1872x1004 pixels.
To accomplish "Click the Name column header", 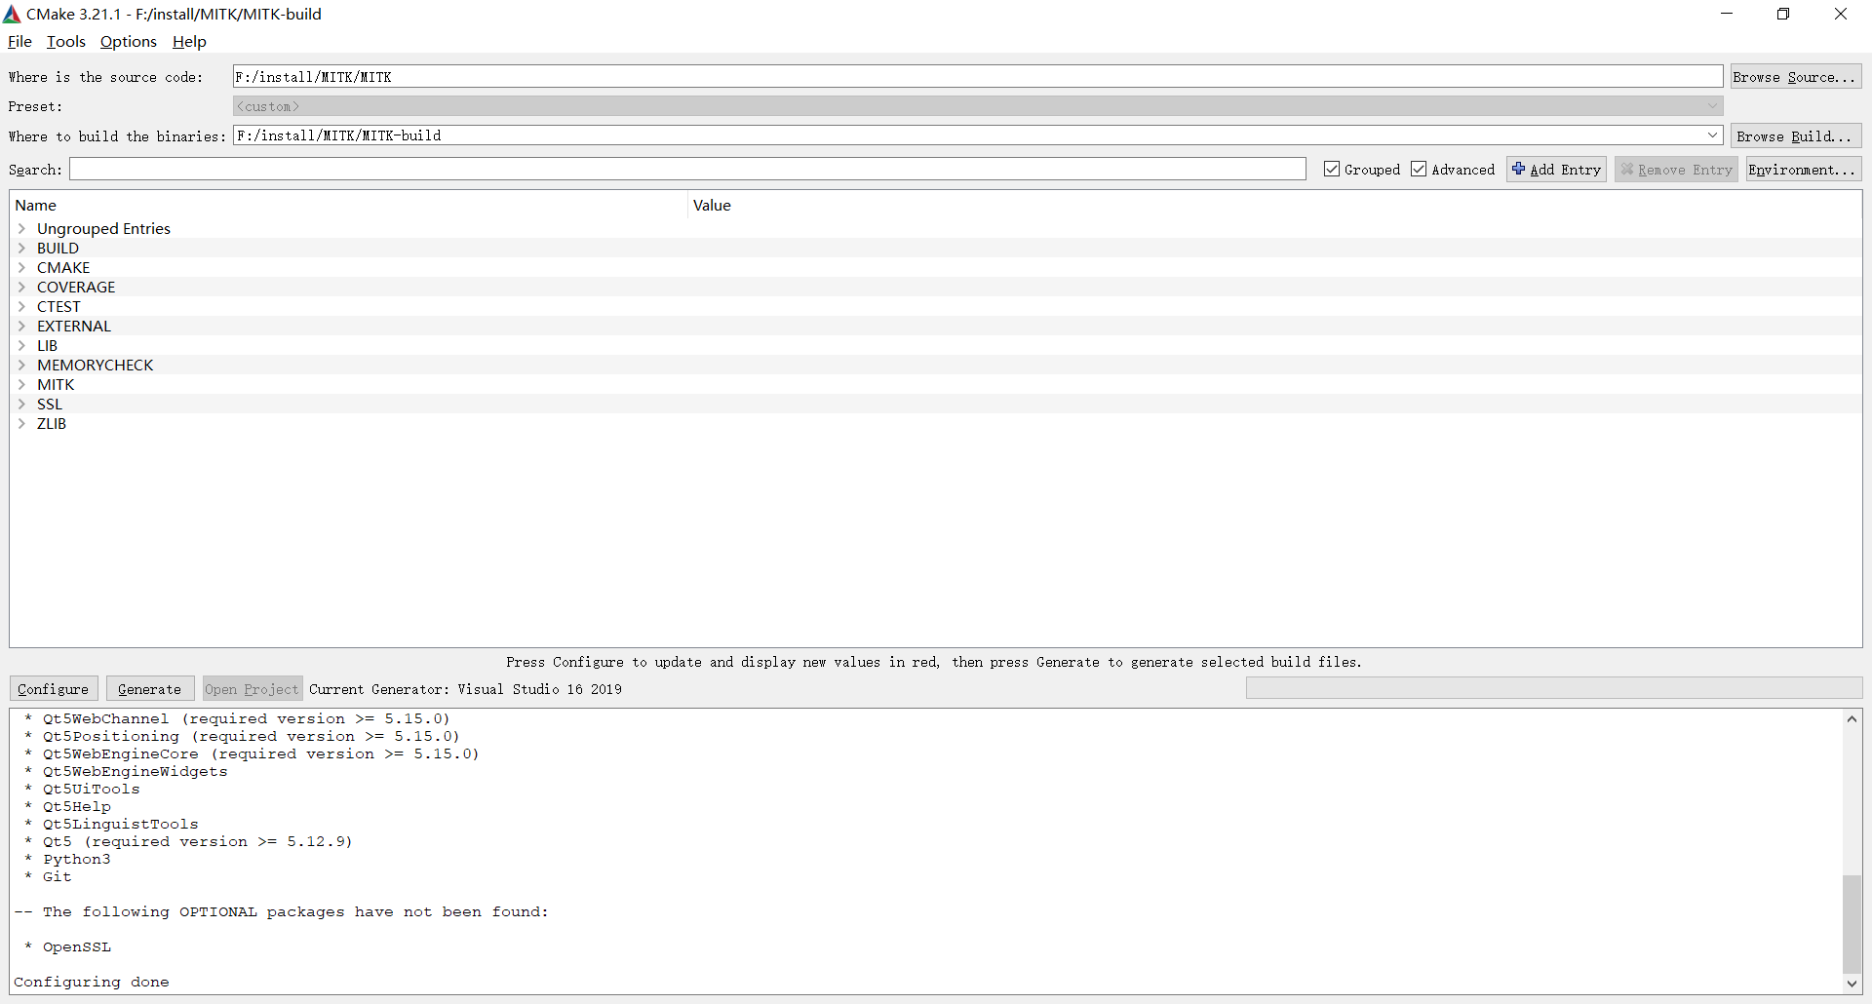I will coord(348,205).
